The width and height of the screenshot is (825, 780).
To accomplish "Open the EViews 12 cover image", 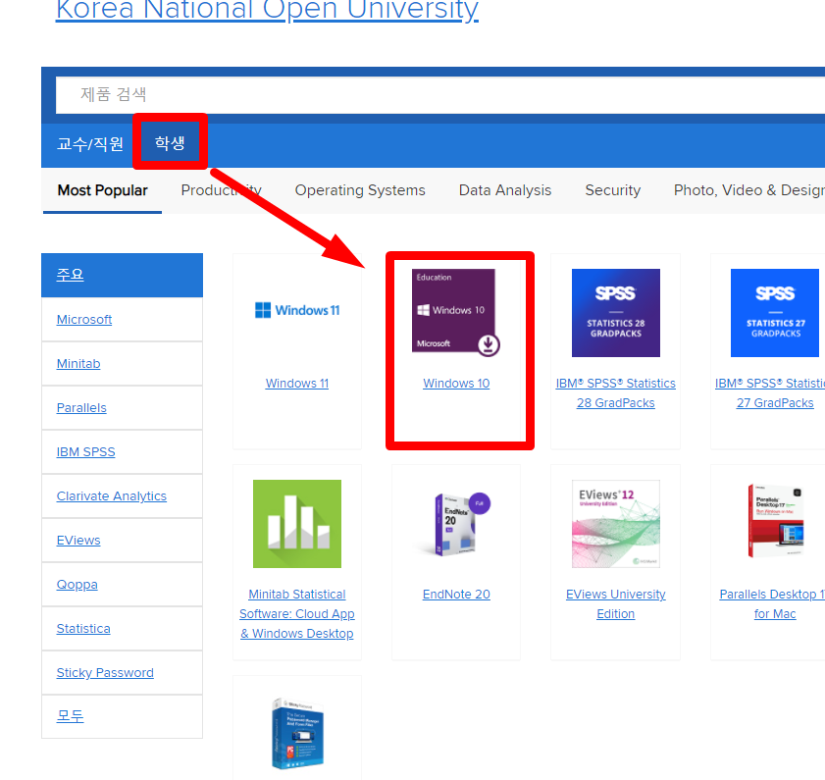I will [616, 524].
